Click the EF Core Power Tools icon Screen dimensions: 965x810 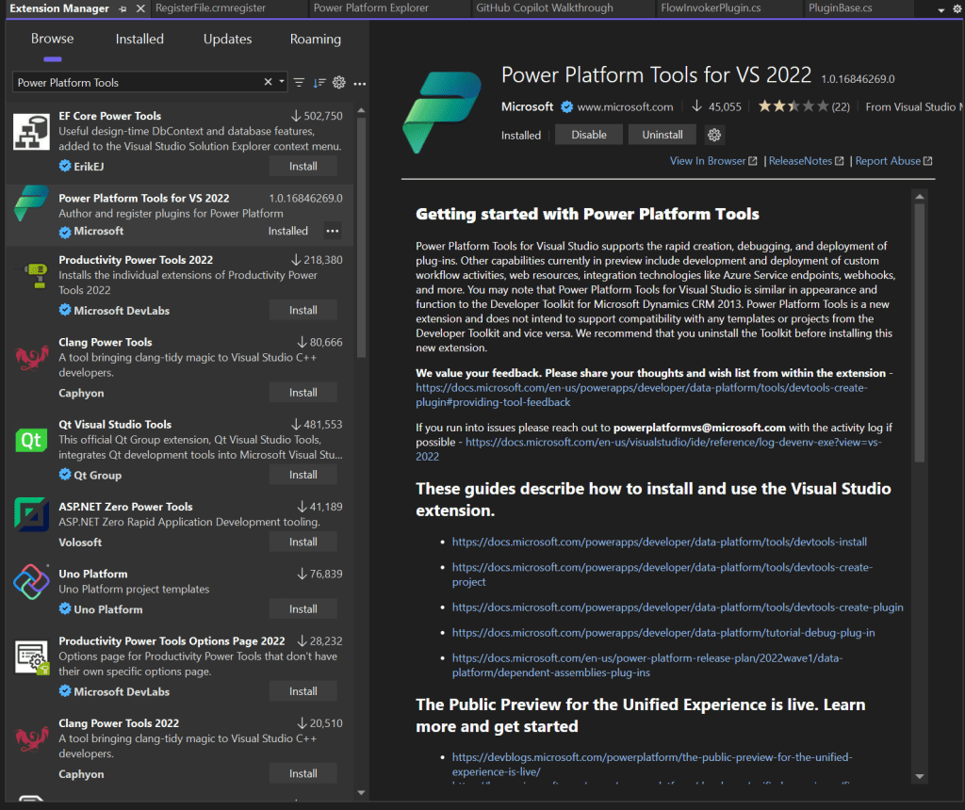pos(31,132)
